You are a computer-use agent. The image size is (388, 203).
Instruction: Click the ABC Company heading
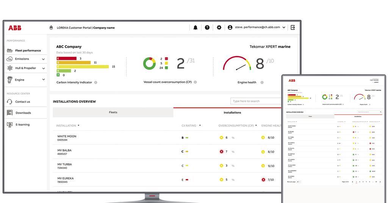point(69,47)
